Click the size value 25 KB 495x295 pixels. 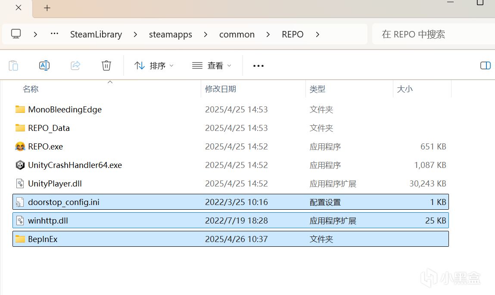tap(436, 220)
